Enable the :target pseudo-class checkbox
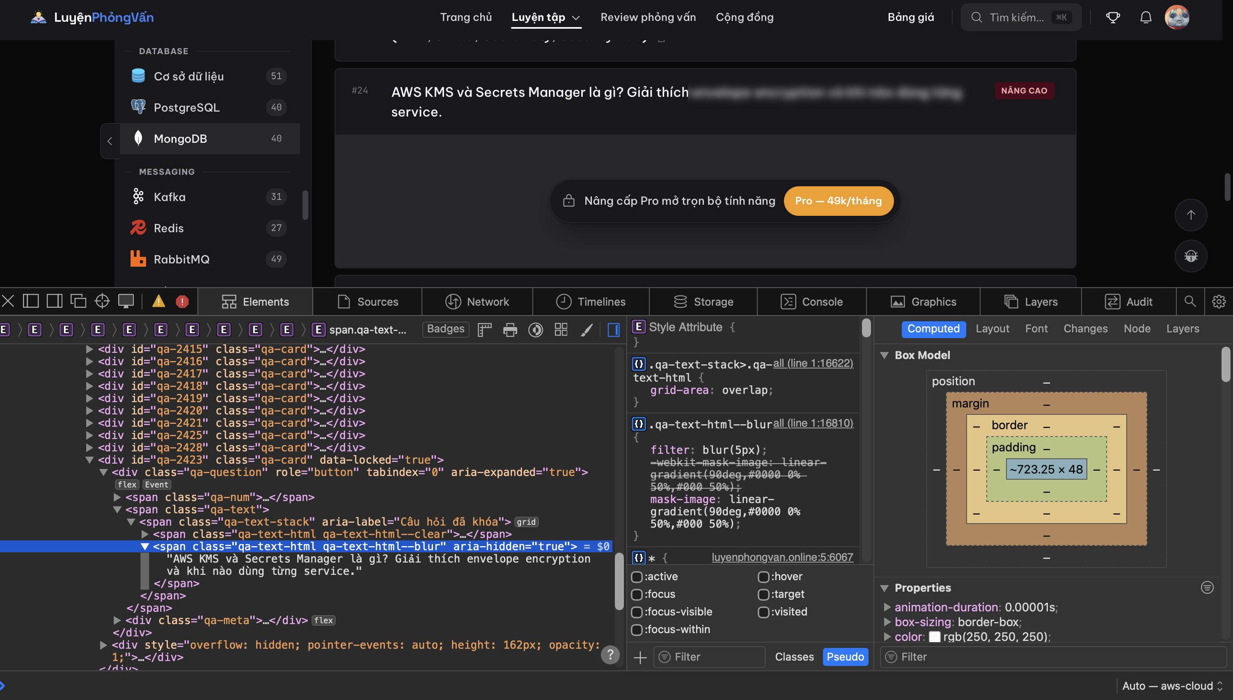 pyautogui.click(x=763, y=594)
